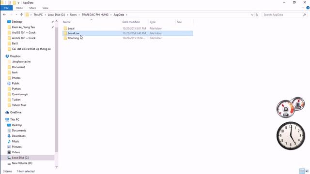
Task: Open the address bar history dropdown
Action: [252, 15]
